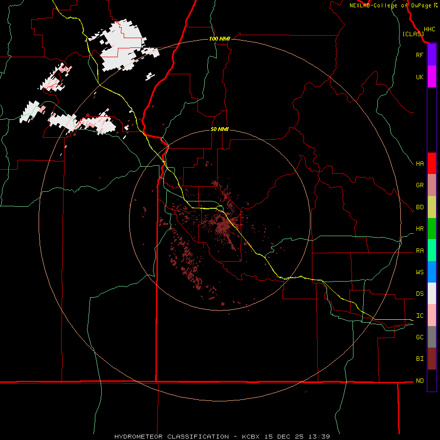Click the ND legend label
440x440 pixels.
(419, 380)
